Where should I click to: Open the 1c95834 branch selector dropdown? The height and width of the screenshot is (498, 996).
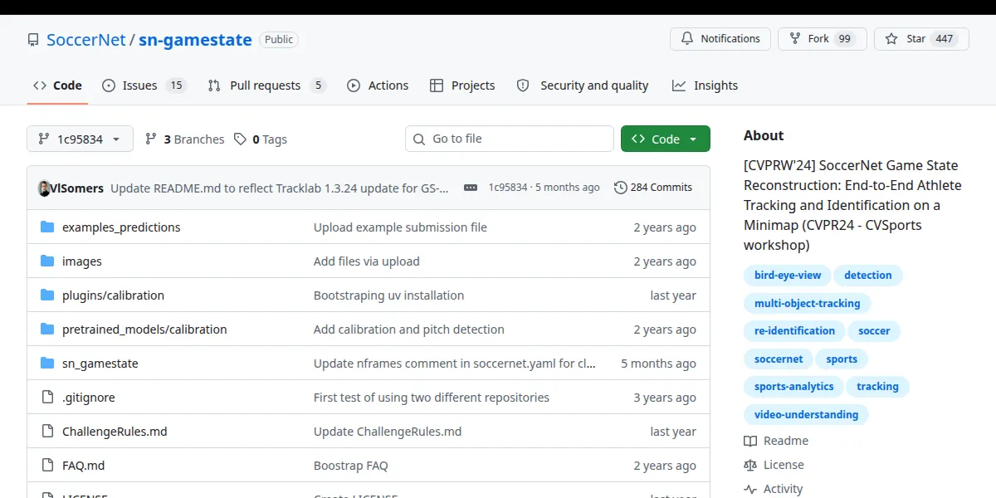pyautogui.click(x=80, y=139)
